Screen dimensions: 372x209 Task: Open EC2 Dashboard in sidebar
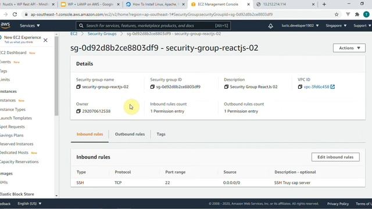[x=13, y=53]
